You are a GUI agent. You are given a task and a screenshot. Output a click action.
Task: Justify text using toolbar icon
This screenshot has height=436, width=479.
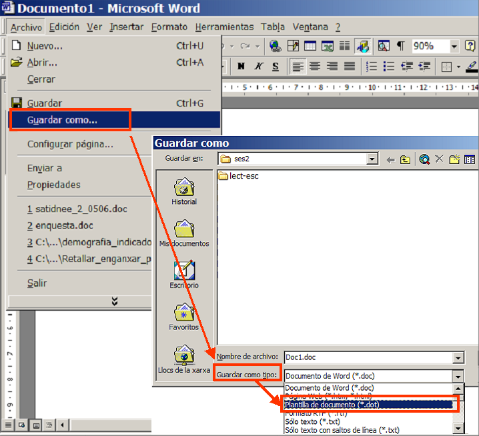[x=350, y=66]
